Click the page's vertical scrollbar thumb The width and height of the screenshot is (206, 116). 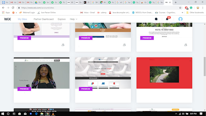point(205,67)
